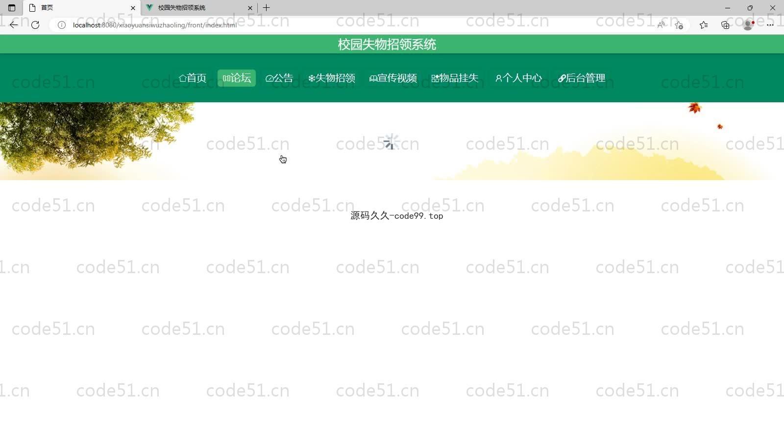Open the 论坛 navigation item
This screenshot has height=421, width=784.
click(237, 78)
